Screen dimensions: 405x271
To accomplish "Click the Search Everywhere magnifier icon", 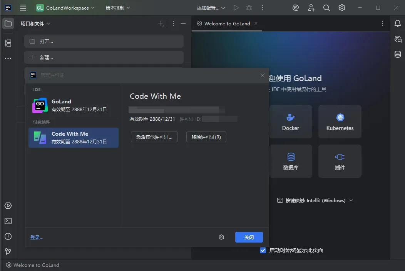I will click(x=326, y=8).
